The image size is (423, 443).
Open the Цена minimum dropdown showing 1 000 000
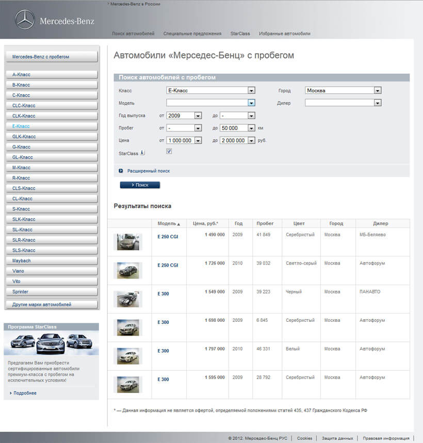(184, 140)
